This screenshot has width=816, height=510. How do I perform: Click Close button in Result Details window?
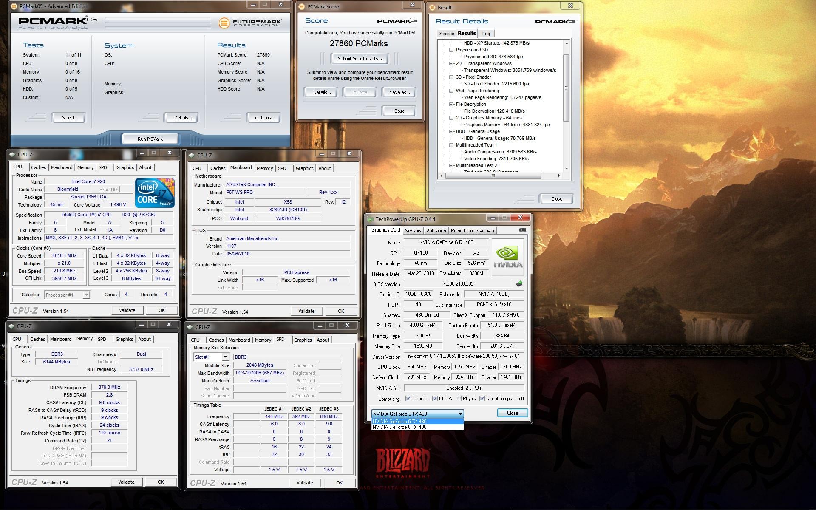[556, 199]
